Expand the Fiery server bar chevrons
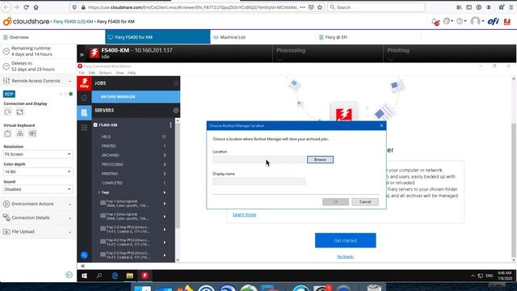The height and width of the screenshot is (291, 517). (82, 55)
